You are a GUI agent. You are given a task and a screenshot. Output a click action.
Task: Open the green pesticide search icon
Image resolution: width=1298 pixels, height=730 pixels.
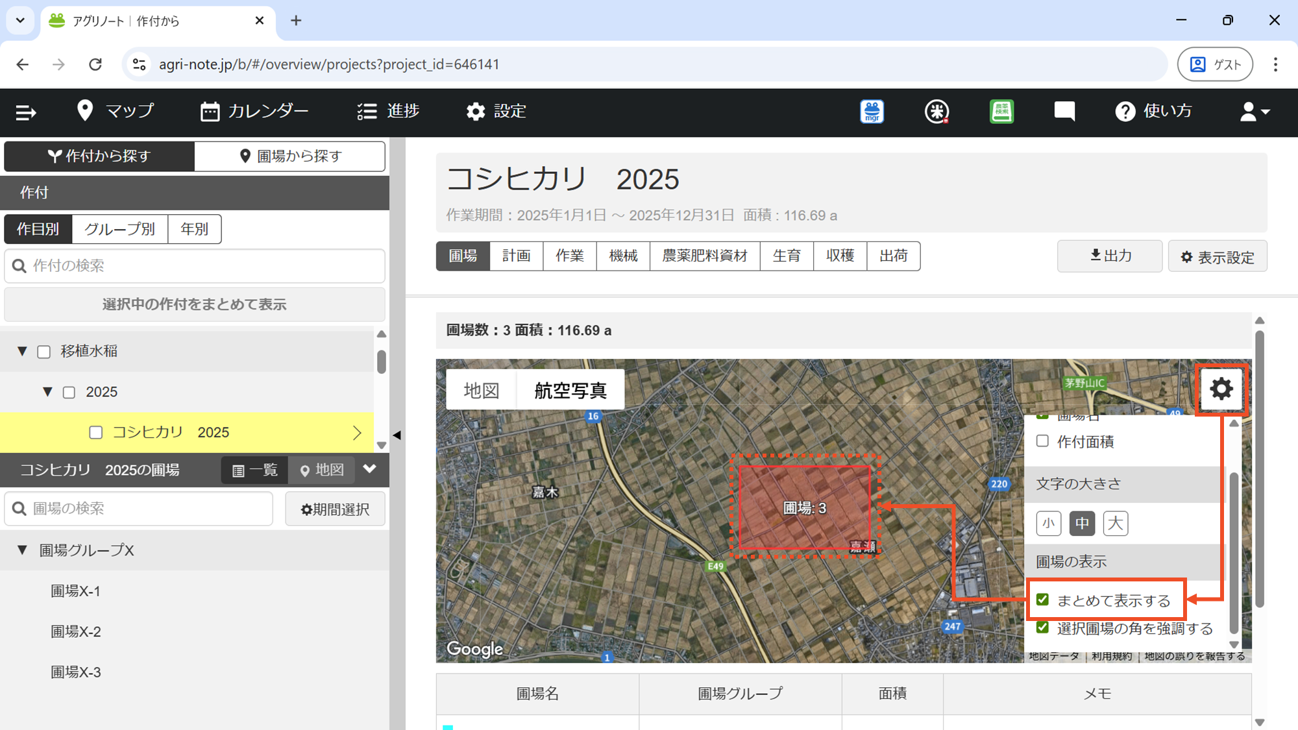pyautogui.click(x=1001, y=112)
